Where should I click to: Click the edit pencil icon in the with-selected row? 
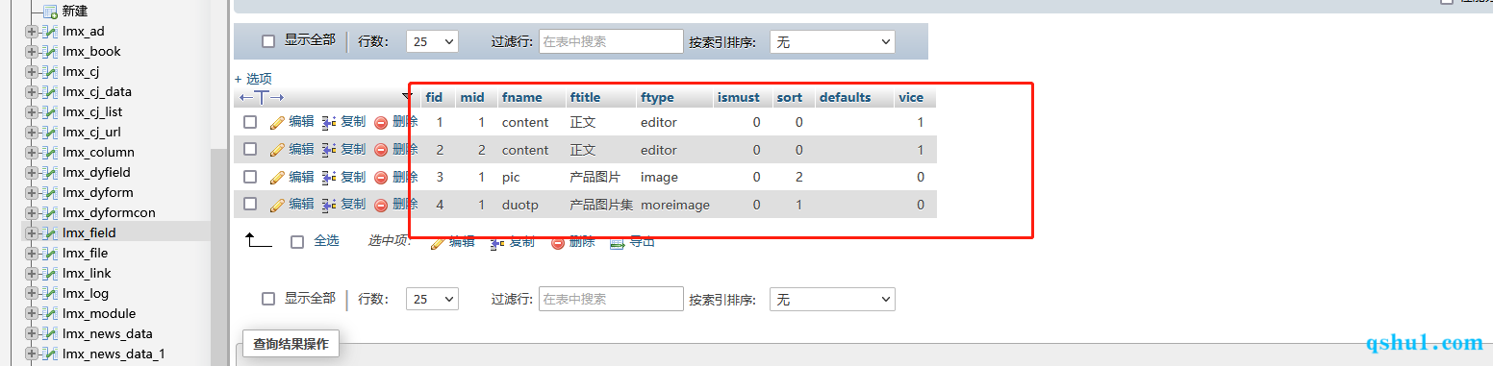[x=438, y=242]
